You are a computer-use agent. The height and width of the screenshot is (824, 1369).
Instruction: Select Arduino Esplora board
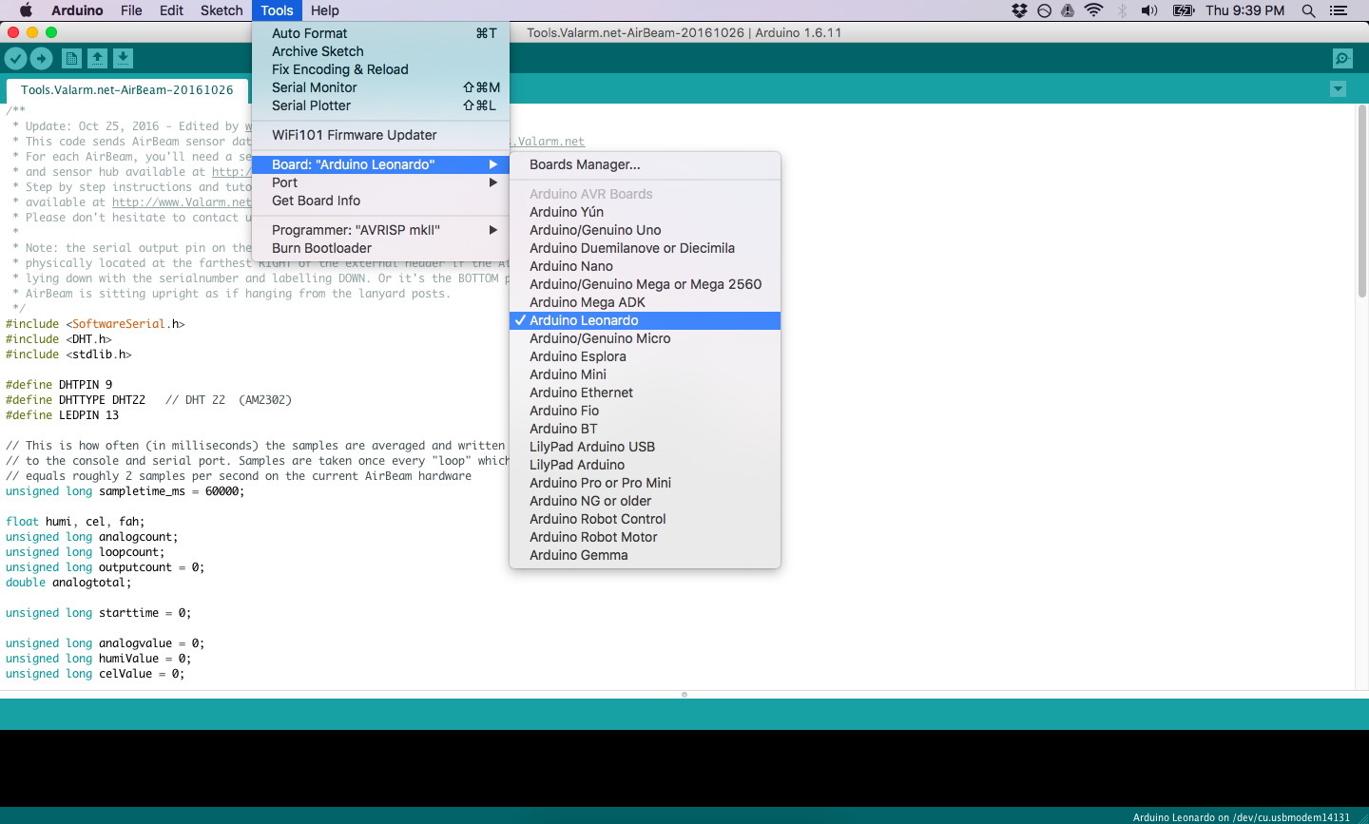pyautogui.click(x=645, y=356)
